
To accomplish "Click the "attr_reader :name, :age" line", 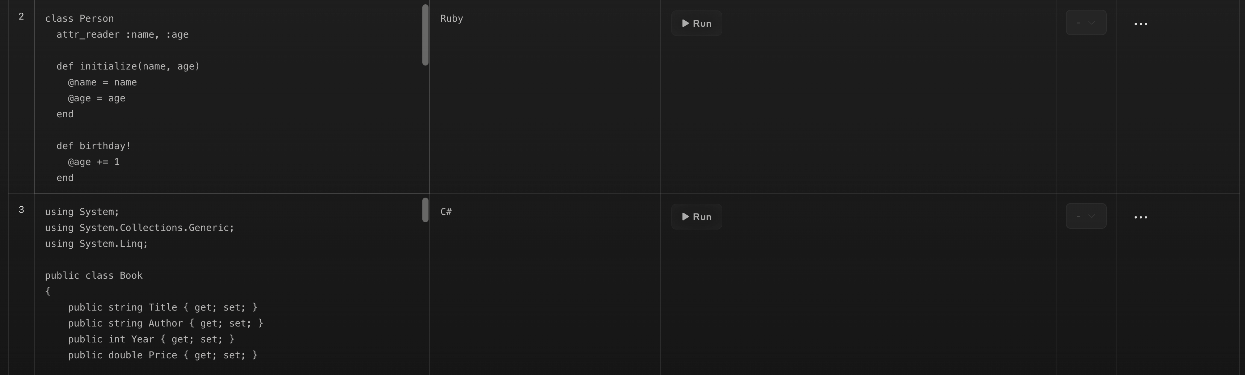I will (122, 34).
